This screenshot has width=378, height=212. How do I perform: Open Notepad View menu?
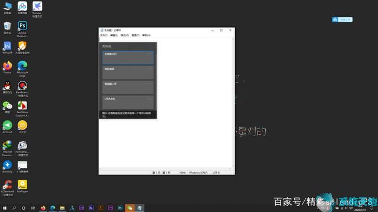click(x=135, y=35)
